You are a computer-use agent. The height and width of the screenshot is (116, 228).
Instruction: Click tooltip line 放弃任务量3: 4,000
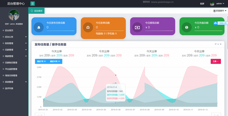tap(116, 98)
